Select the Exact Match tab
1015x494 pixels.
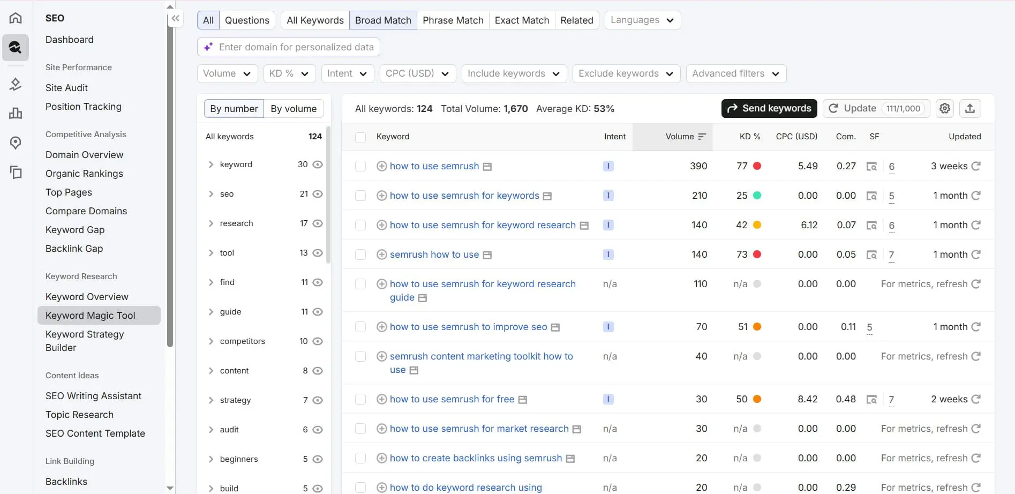(522, 20)
